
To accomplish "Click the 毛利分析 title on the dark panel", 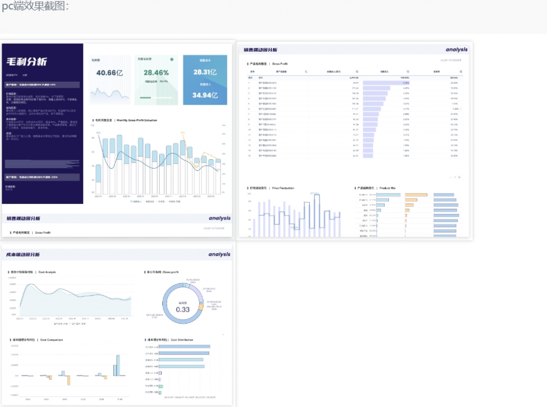I will pos(27,62).
